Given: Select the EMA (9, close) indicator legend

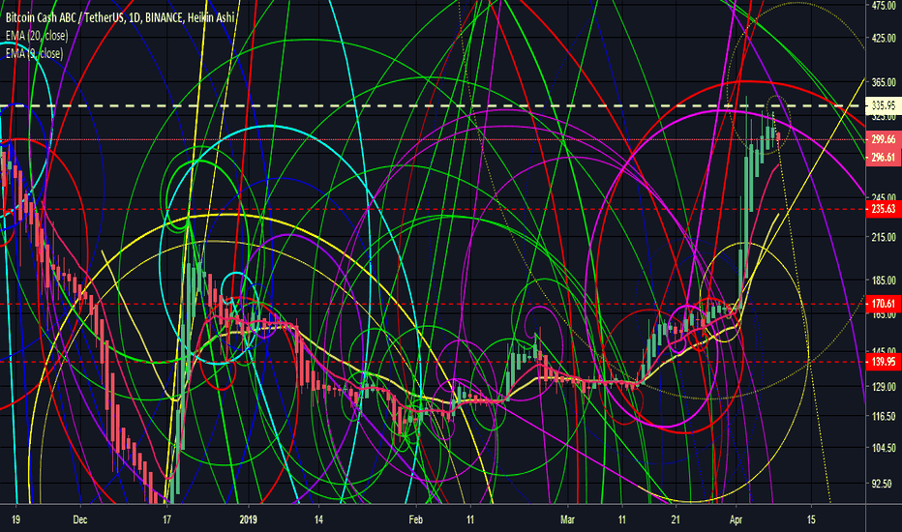Looking at the screenshot, I should (34, 53).
